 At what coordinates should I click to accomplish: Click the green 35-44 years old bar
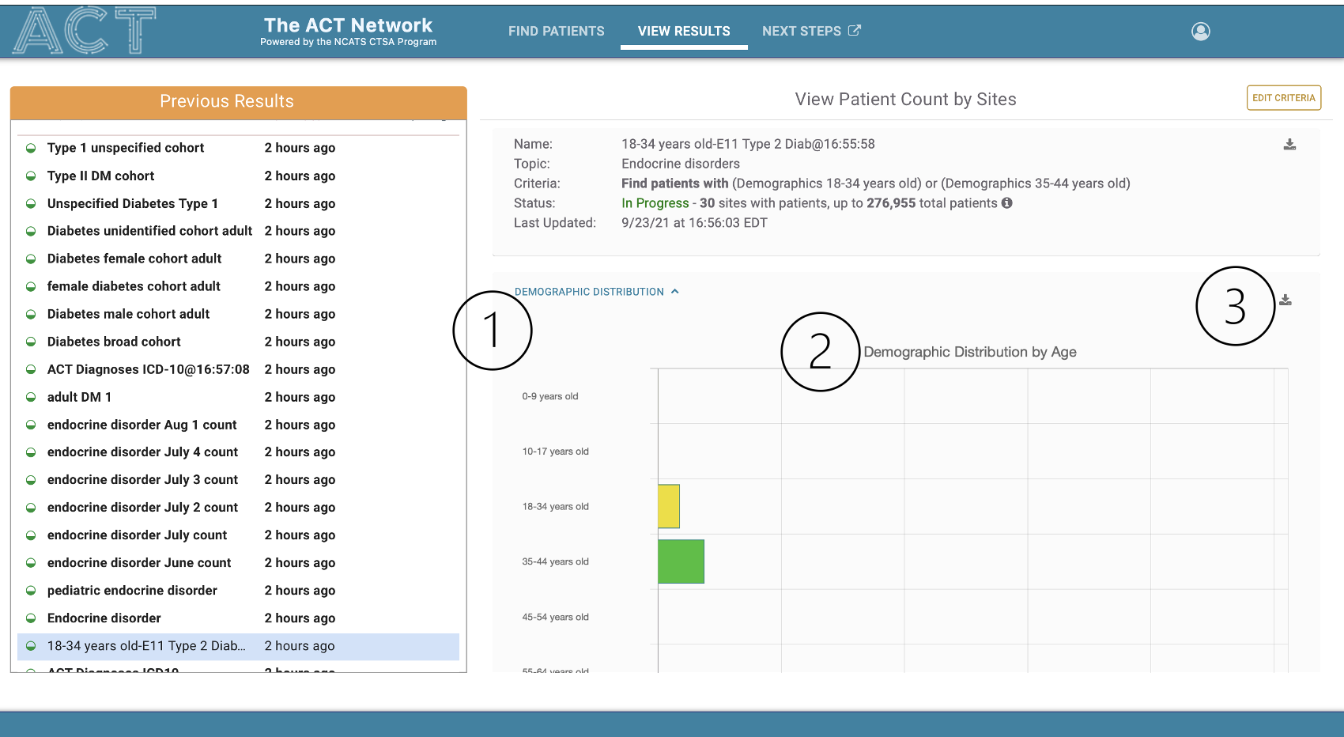[681, 561]
